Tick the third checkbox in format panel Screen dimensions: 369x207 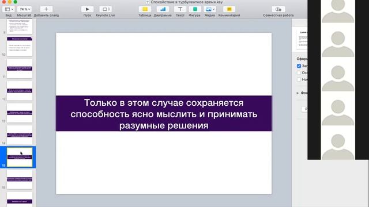299,79
